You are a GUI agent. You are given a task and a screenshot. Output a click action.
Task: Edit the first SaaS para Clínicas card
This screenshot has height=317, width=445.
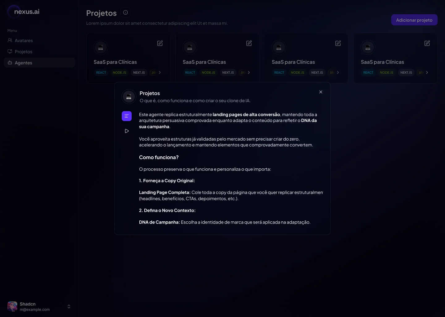pyautogui.click(x=160, y=43)
